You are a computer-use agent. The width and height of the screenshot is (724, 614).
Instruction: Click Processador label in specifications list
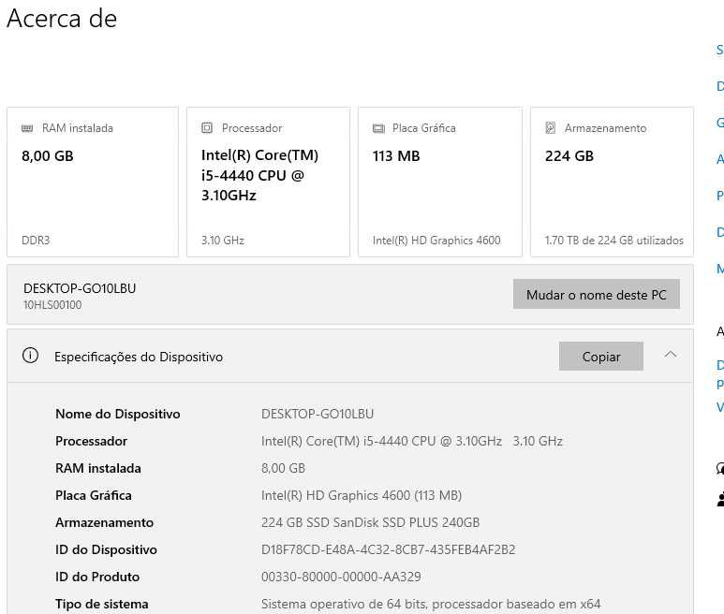point(91,441)
